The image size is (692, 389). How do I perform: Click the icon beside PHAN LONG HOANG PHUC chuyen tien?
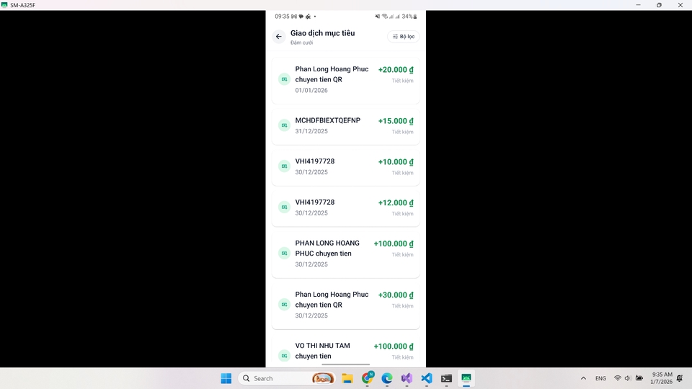(x=285, y=254)
